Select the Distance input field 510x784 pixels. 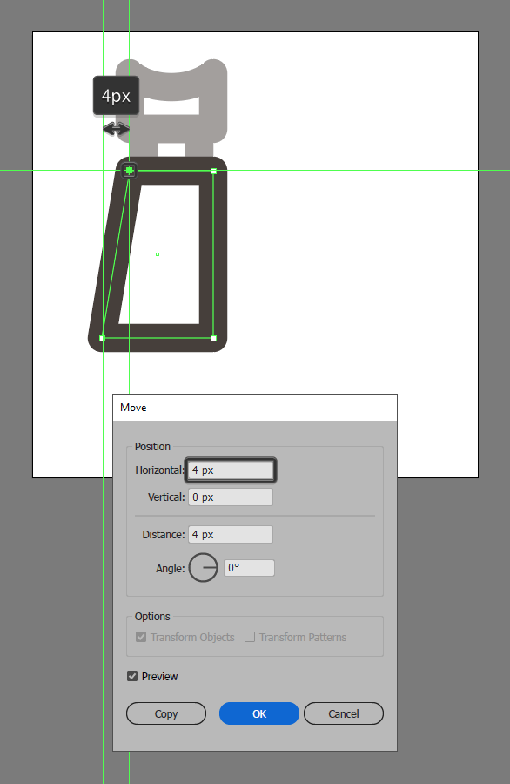[231, 535]
